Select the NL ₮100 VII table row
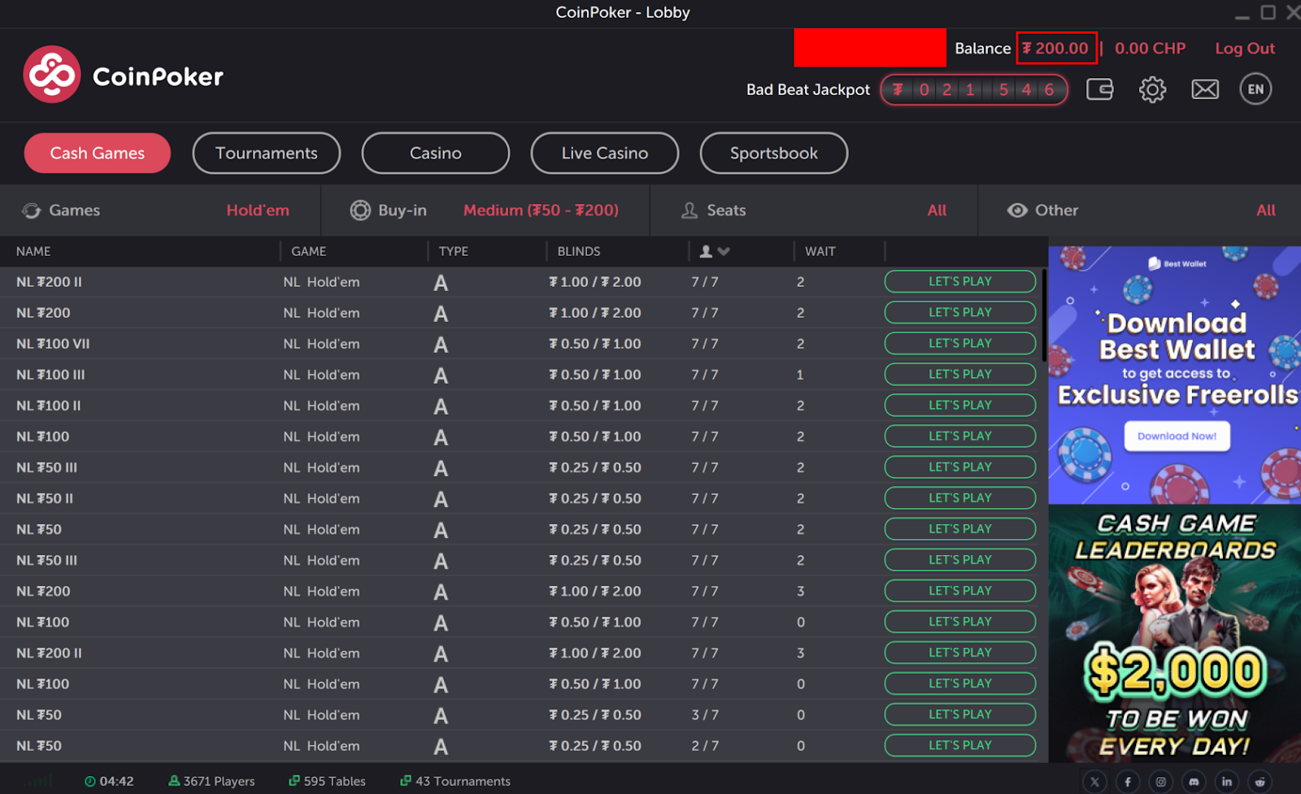Image resolution: width=1301 pixels, height=794 pixels. pyautogui.click(x=520, y=344)
